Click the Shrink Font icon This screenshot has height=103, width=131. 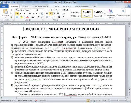coord(42,17)
